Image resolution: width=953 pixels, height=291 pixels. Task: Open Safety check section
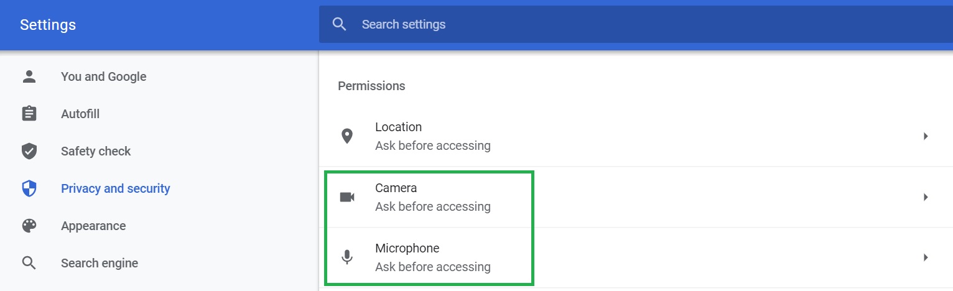coord(96,151)
